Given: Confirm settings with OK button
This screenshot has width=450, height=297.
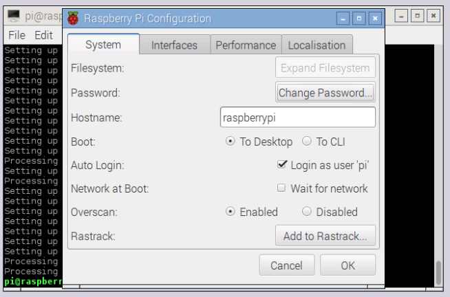Looking at the screenshot, I should 348,265.
